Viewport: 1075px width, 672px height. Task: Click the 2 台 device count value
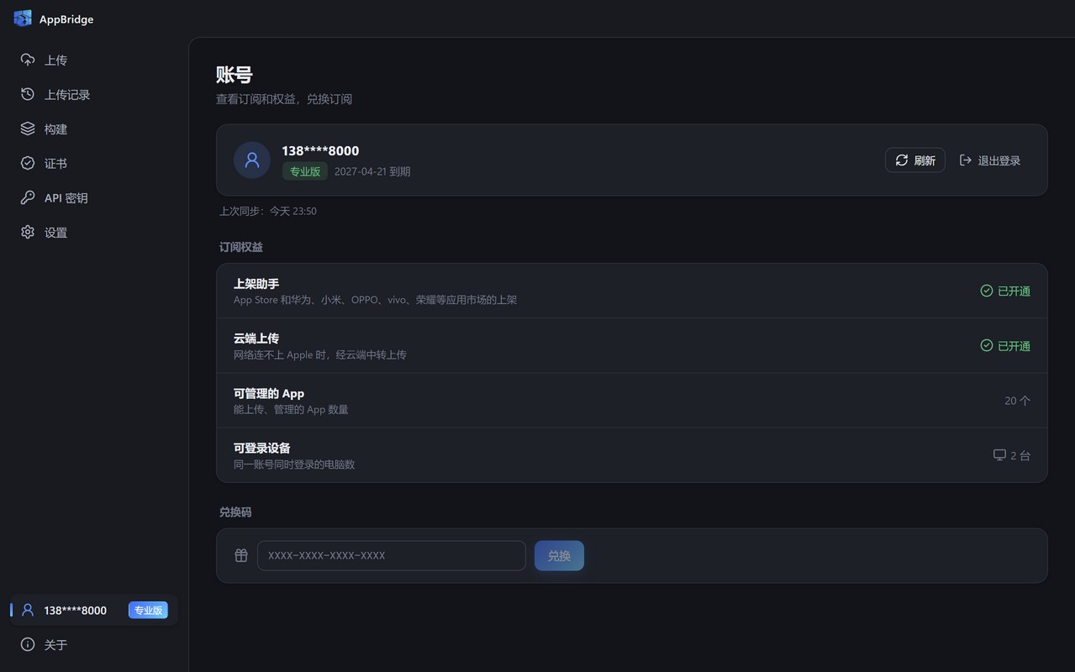1020,455
